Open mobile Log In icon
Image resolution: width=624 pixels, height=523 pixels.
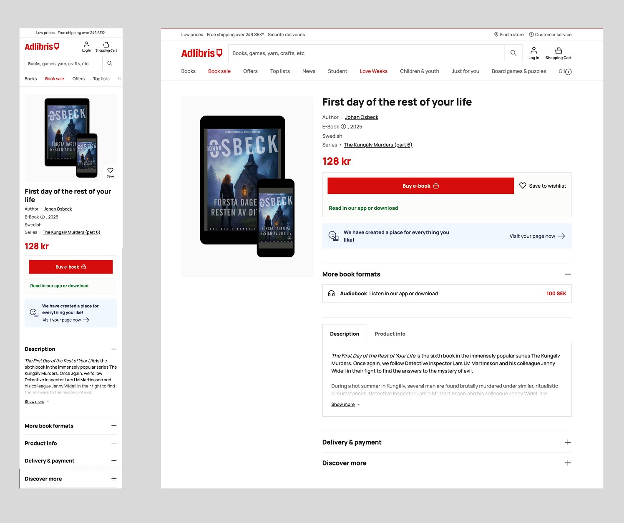(86, 46)
